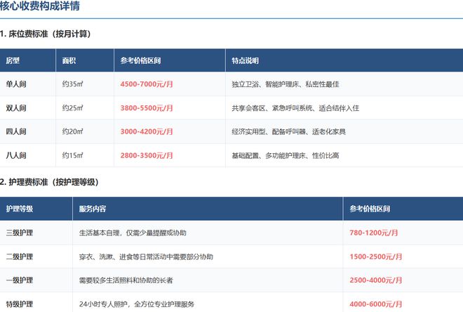This screenshot has width=463, height=312.
Task: Click the 面积 column header
Action: pos(69,60)
